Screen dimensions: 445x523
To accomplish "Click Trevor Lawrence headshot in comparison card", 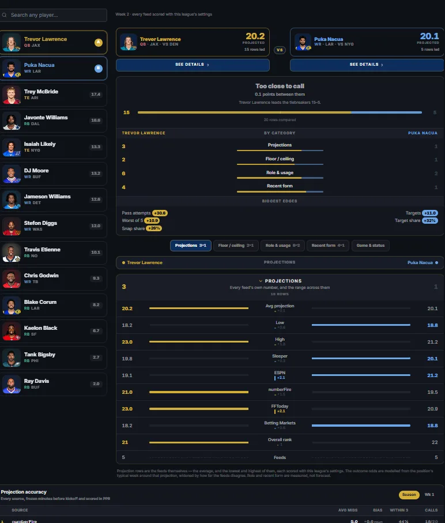I will (x=129, y=42).
